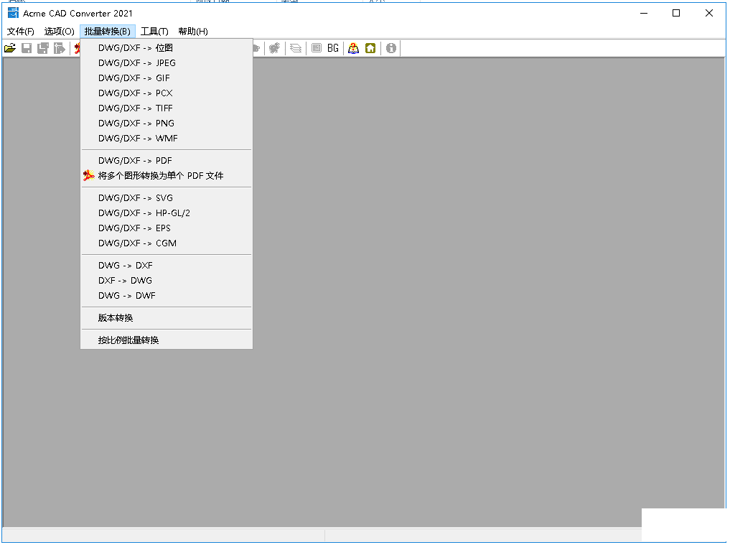
Task: Click the green Home page icon
Action: (x=370, y=48)
